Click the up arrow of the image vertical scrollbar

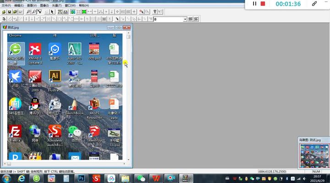[128, 33]
